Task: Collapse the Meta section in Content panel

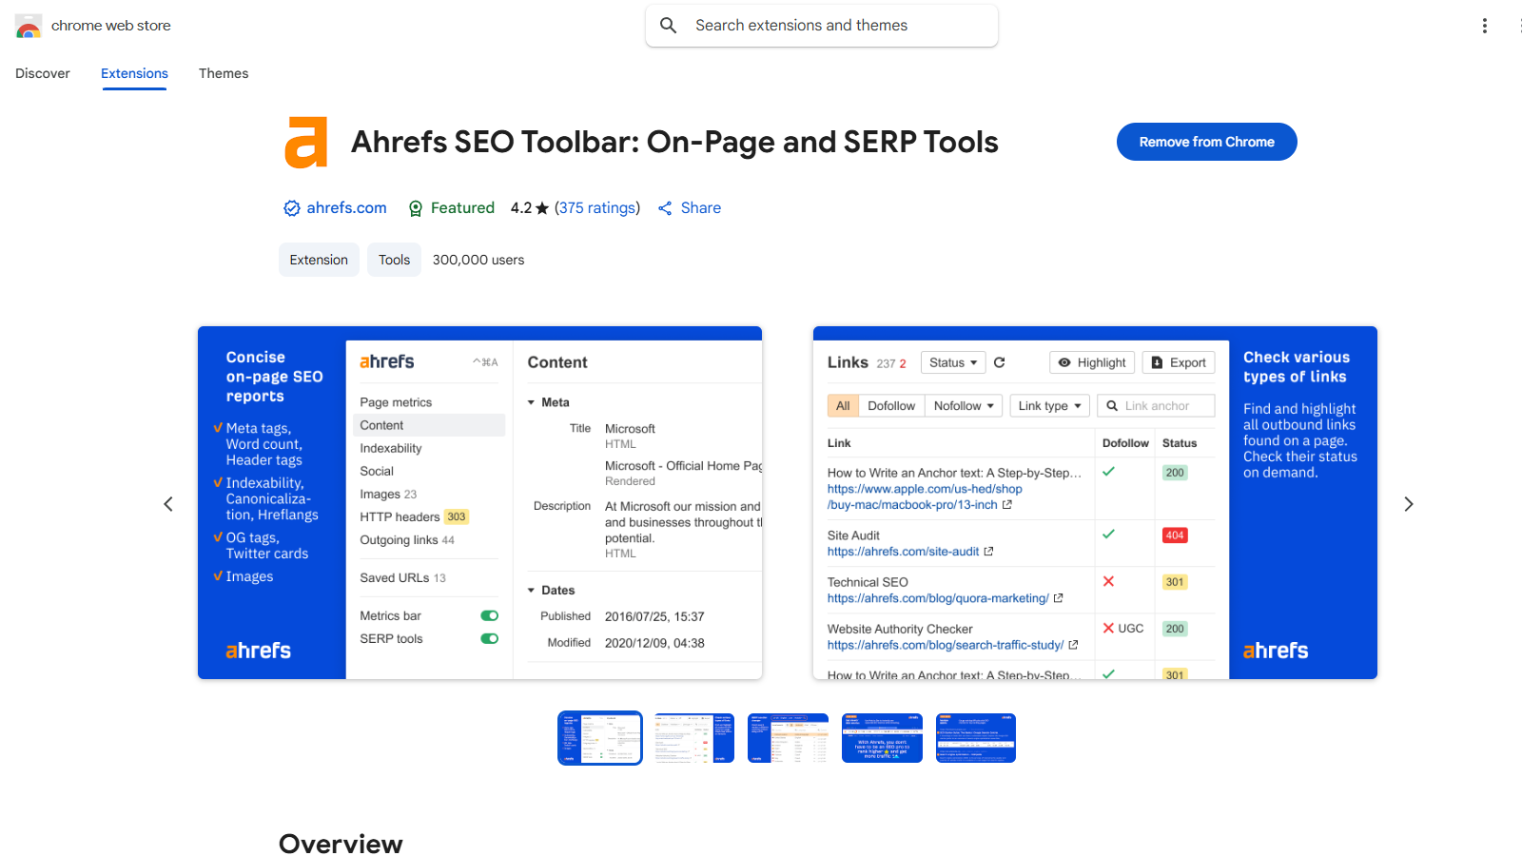Action: pos(531,401)
